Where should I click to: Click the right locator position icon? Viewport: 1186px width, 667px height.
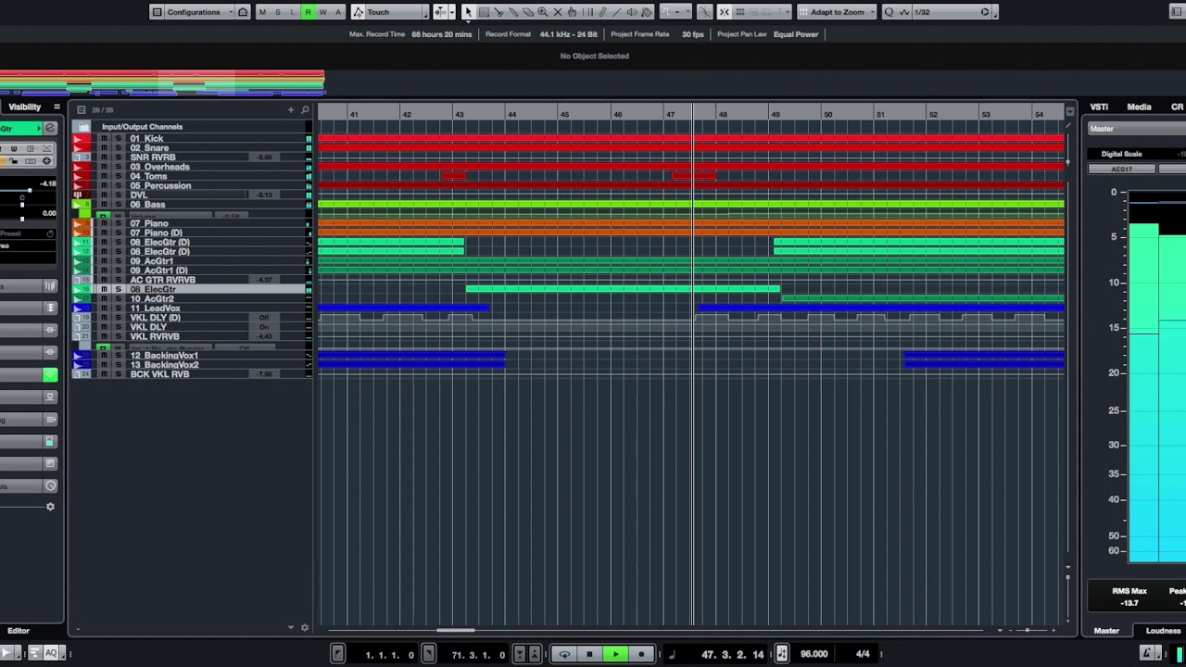[428, 654]
